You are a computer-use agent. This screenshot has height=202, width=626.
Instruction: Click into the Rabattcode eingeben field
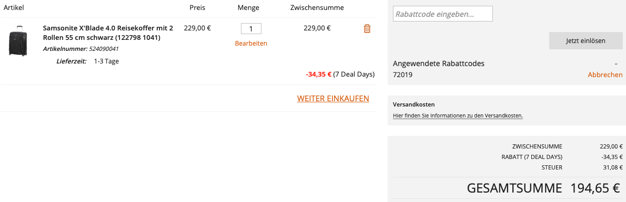pos(443,14)
